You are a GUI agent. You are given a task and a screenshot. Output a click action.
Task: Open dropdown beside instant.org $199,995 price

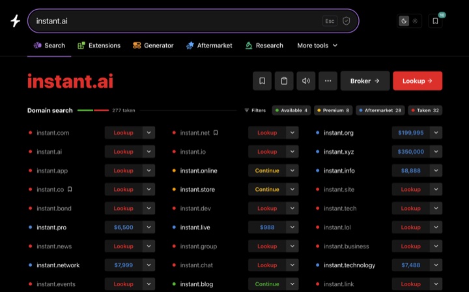click(x=436, y=132)
